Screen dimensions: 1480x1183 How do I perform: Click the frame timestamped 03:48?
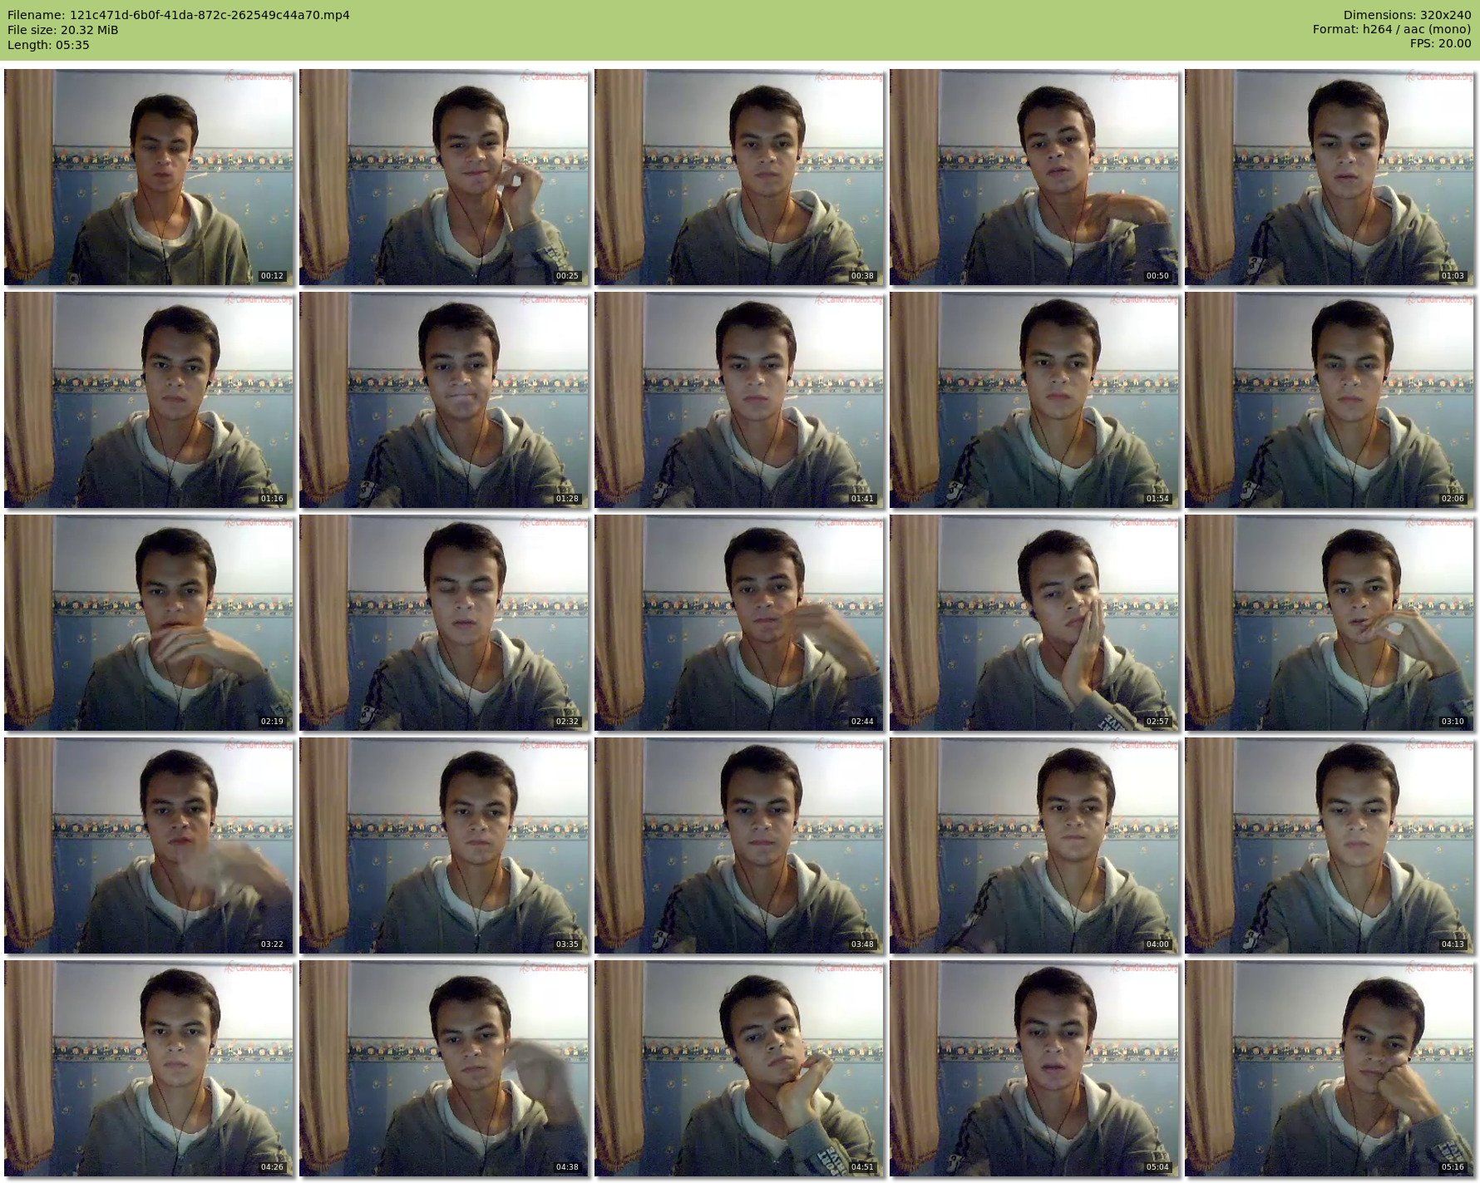(739, 845)
